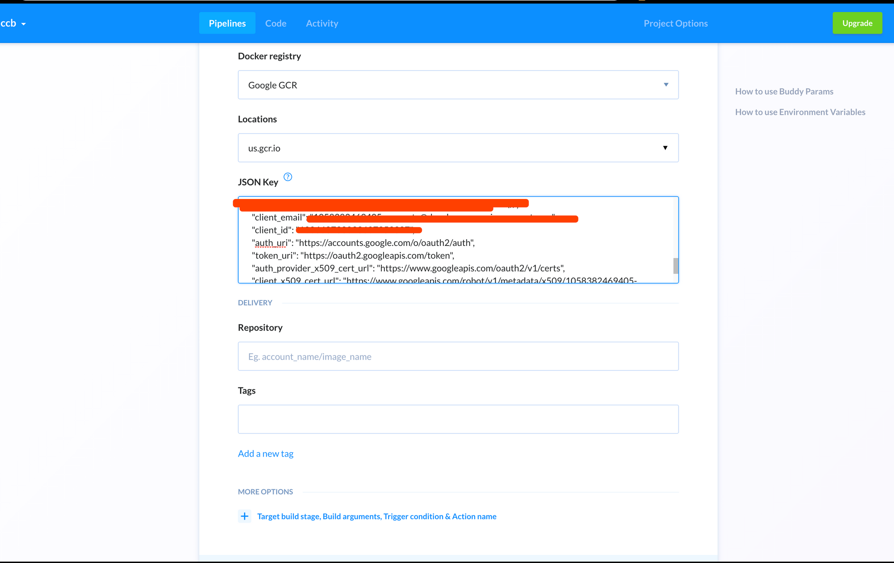Expand the Locations us.gcr.io dropdown

[665, 148]
